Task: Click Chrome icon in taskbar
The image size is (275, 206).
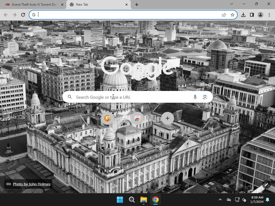Action: [x=155, y=200]
